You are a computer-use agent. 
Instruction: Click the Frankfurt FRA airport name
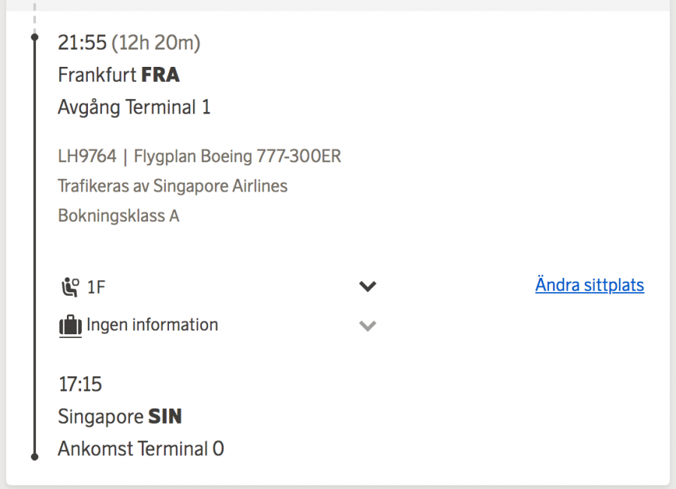coord(119,75)
